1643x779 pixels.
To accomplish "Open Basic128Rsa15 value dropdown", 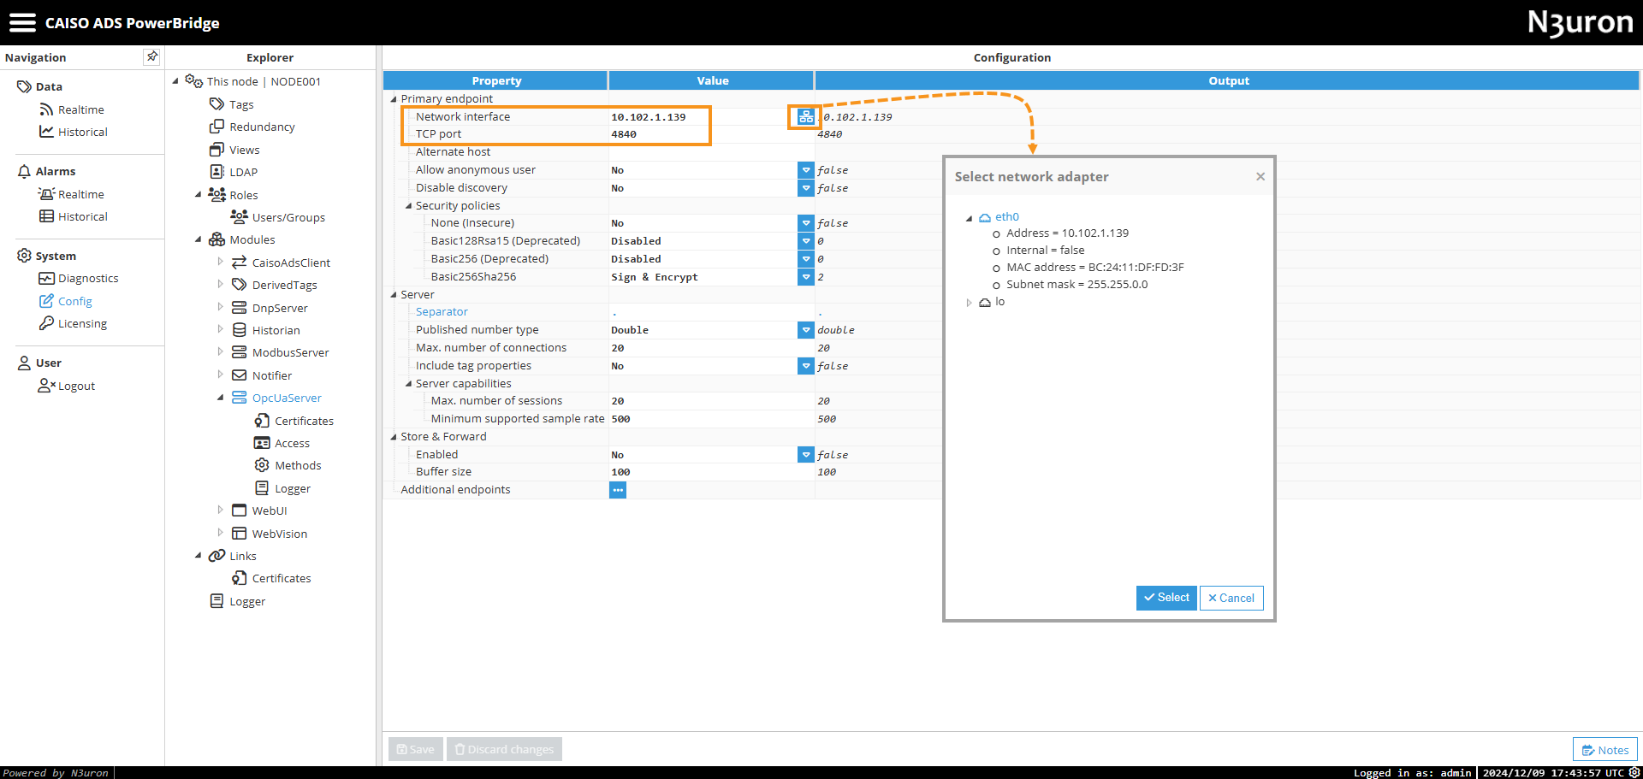I will pos(805,241).
